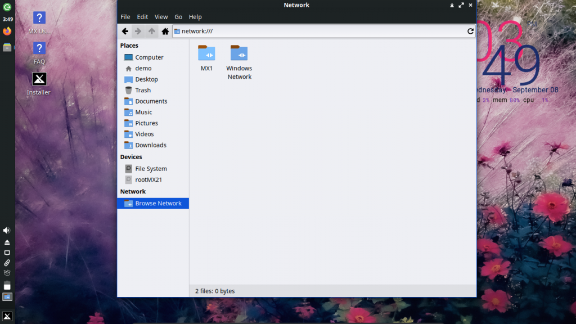Screen dimensions: 576x324
Task: Select File System under Devices
Action: [151, 169]
